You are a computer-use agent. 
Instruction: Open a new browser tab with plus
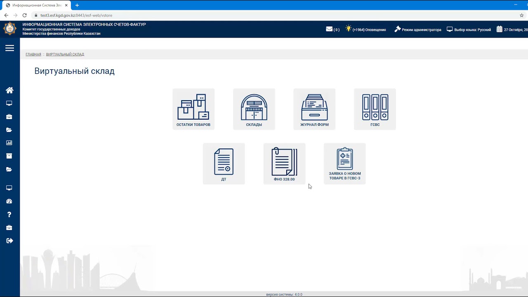click(x=77, y=5)
